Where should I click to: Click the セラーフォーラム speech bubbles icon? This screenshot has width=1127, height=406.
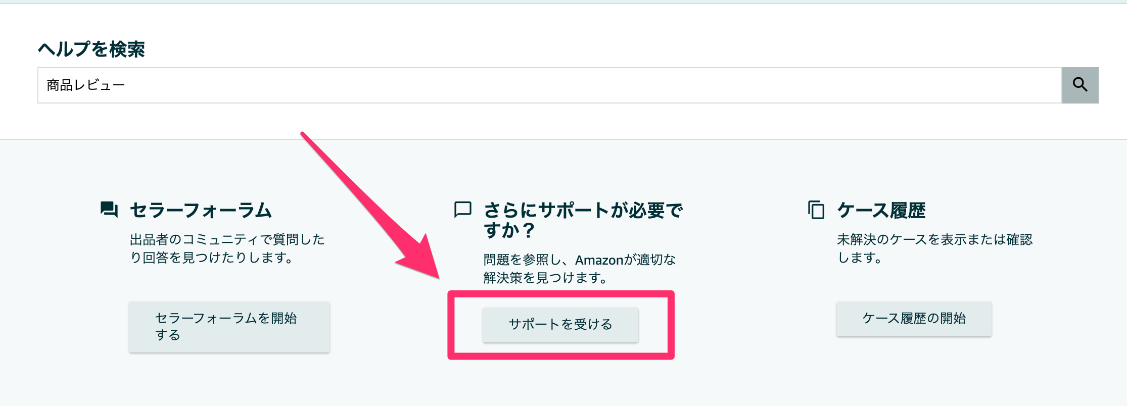(x=109, y=209)
